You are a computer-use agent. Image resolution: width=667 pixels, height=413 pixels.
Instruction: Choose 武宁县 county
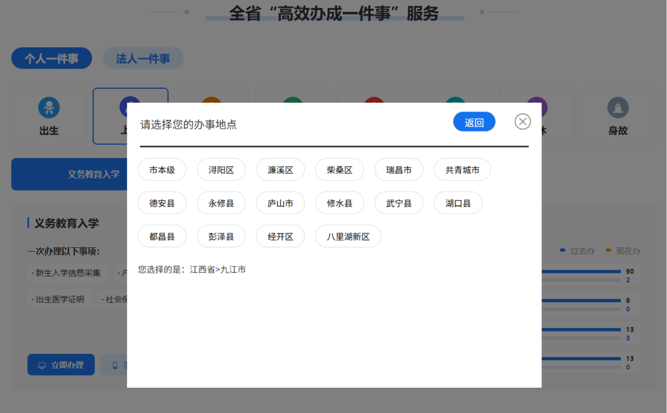pyautogui.click(x=399, y=203)
